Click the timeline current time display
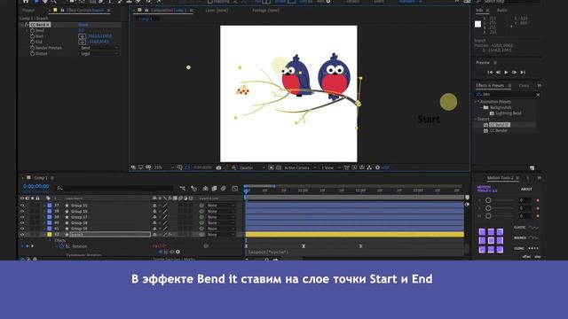This screenshot has width=568, height=319. pos(35,186)
